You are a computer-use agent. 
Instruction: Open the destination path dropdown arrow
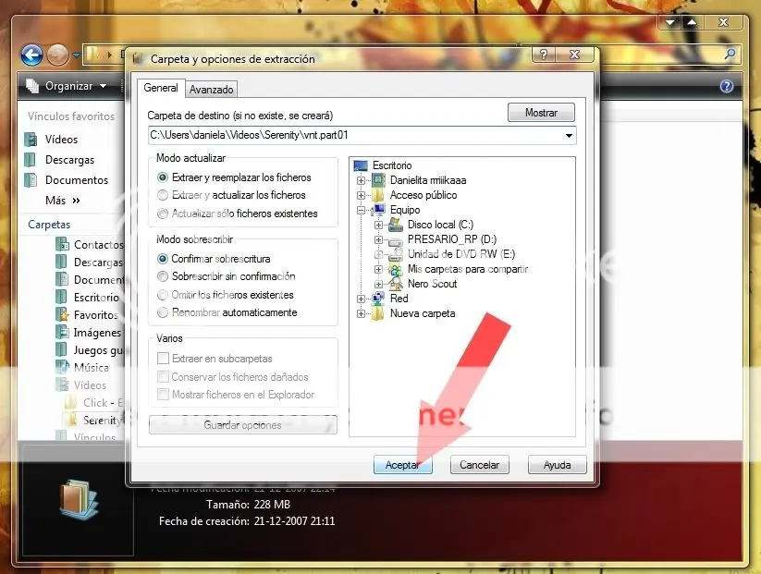[x=569, y=135]
